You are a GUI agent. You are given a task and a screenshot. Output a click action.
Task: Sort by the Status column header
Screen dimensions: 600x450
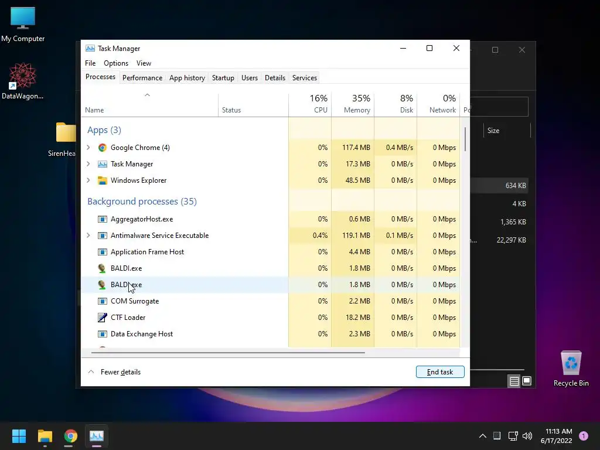(x=253, y=104)
